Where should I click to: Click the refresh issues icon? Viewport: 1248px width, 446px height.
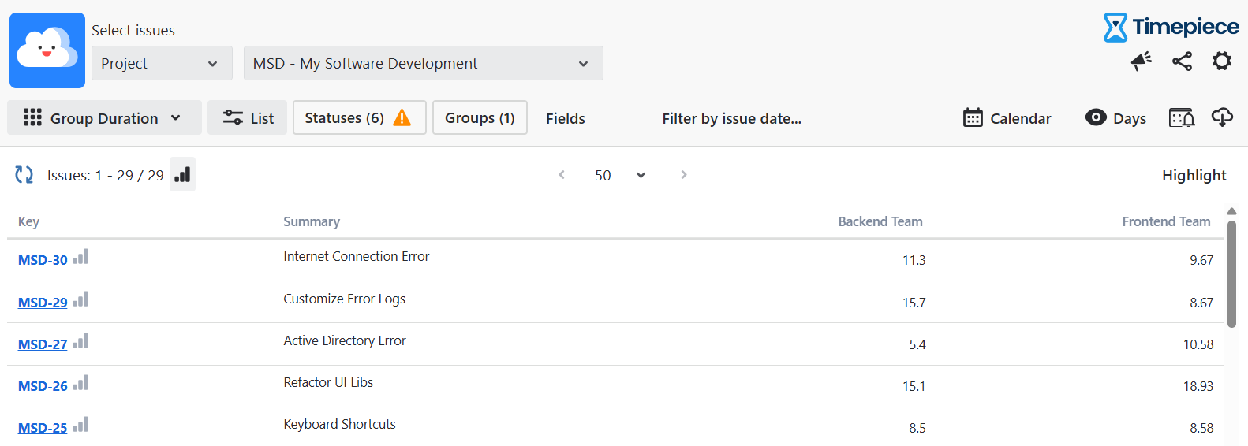(24, 175)
